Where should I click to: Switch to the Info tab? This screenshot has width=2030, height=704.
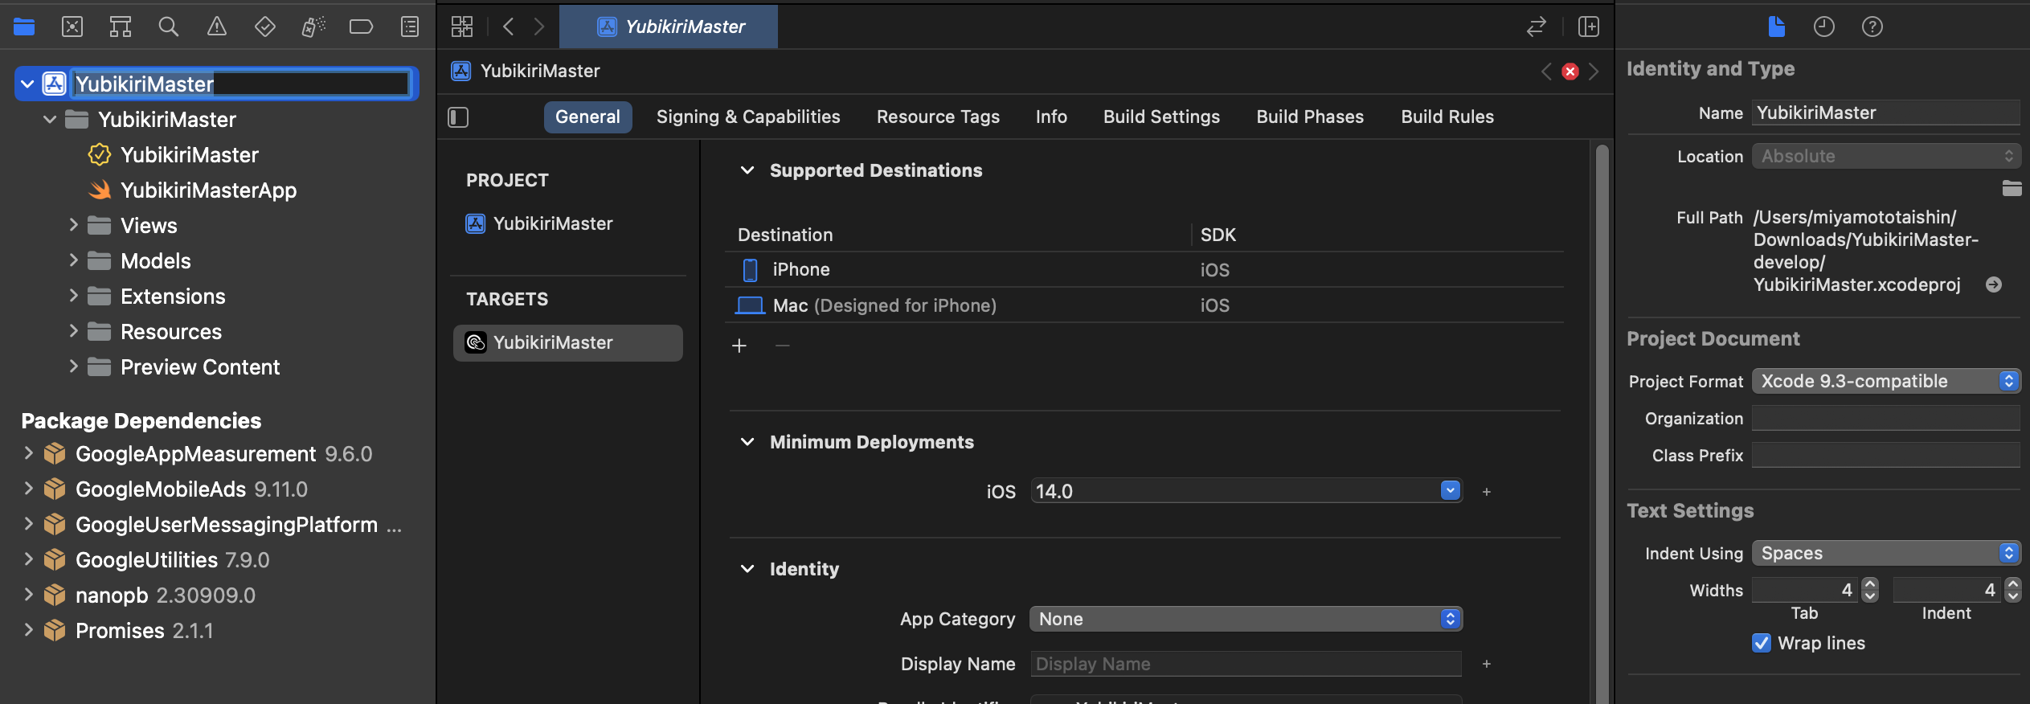(1051, 117)
